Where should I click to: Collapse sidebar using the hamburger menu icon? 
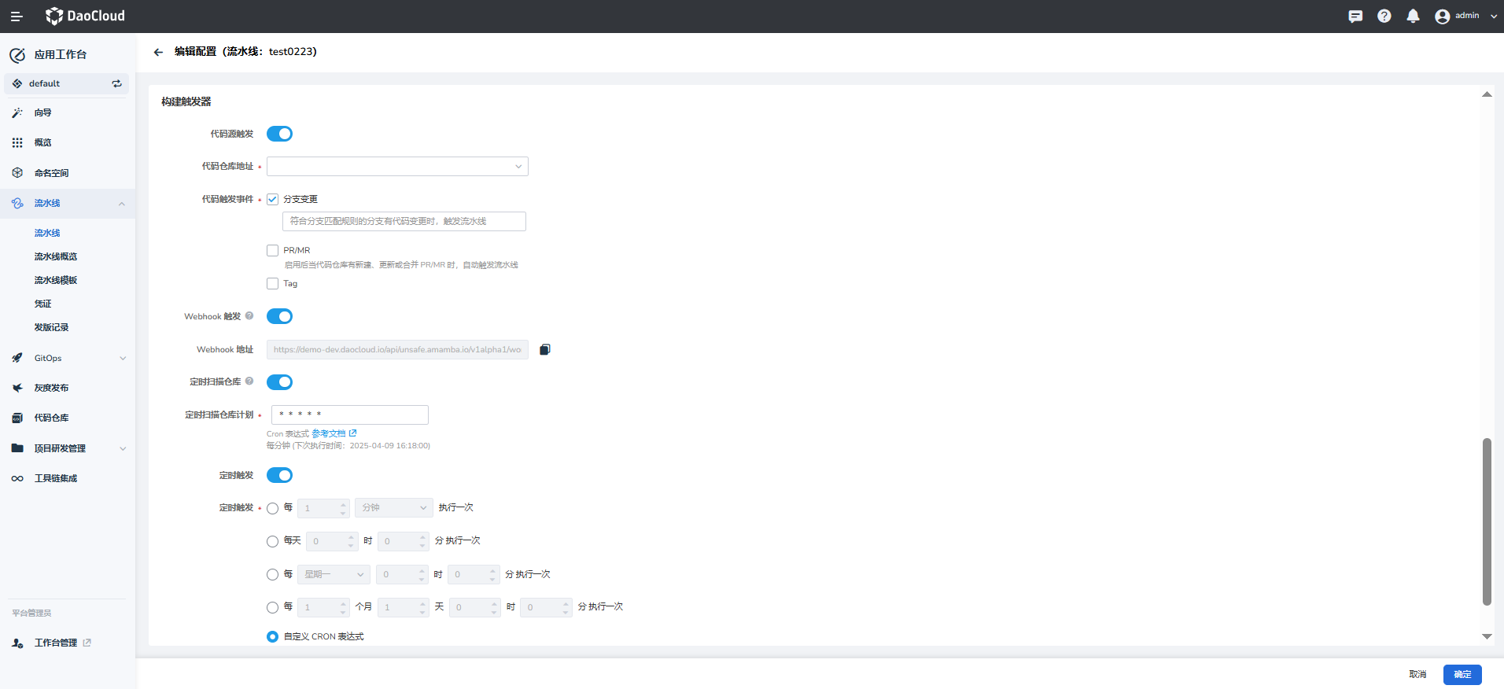coord(17,17)
